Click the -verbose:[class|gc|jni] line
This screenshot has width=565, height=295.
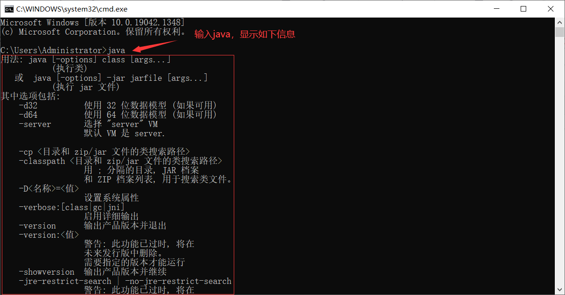[x=72, y=207]
